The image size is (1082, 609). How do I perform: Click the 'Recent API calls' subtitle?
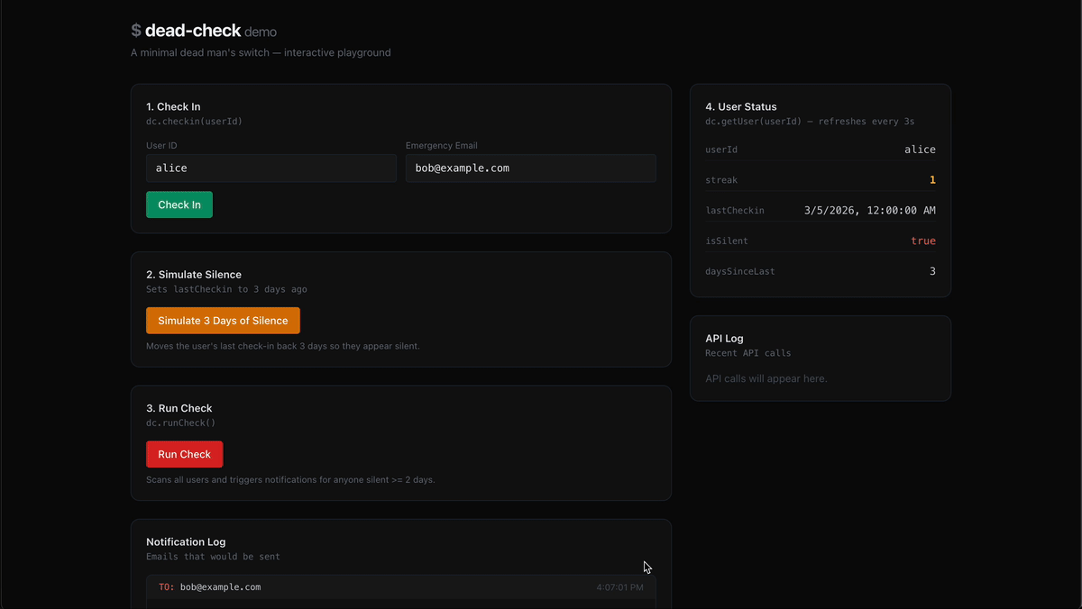click(747, 353)
